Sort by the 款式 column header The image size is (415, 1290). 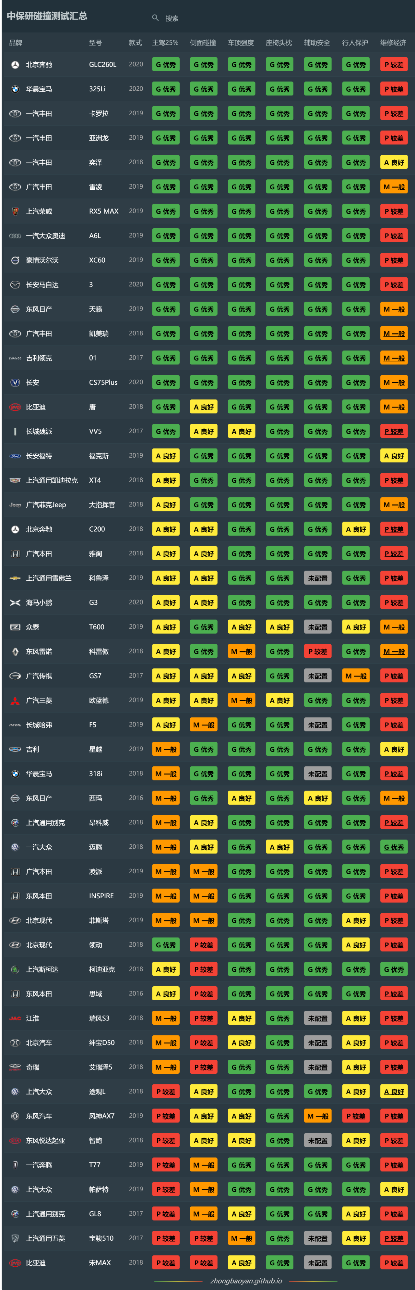pos(136,43)
